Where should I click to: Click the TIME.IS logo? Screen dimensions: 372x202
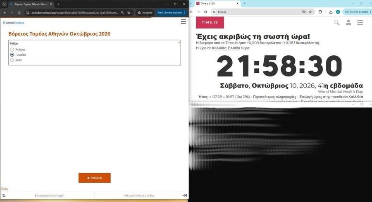point(210,22)
